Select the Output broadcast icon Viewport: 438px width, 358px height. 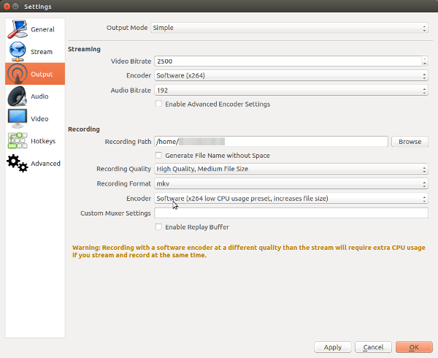[18, 74]
